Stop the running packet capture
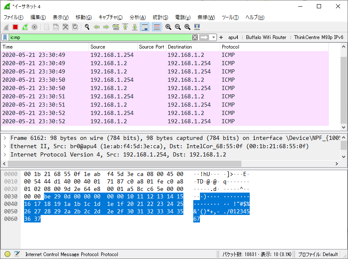The width and height of the screenshot is (348, 259). click(x=15, y=27)
